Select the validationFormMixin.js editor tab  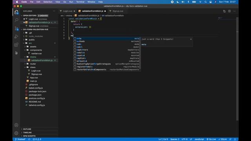[93, 11]
